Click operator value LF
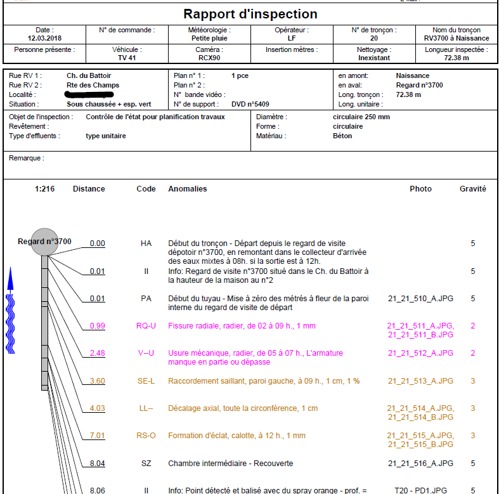 [x=292, y=38]
